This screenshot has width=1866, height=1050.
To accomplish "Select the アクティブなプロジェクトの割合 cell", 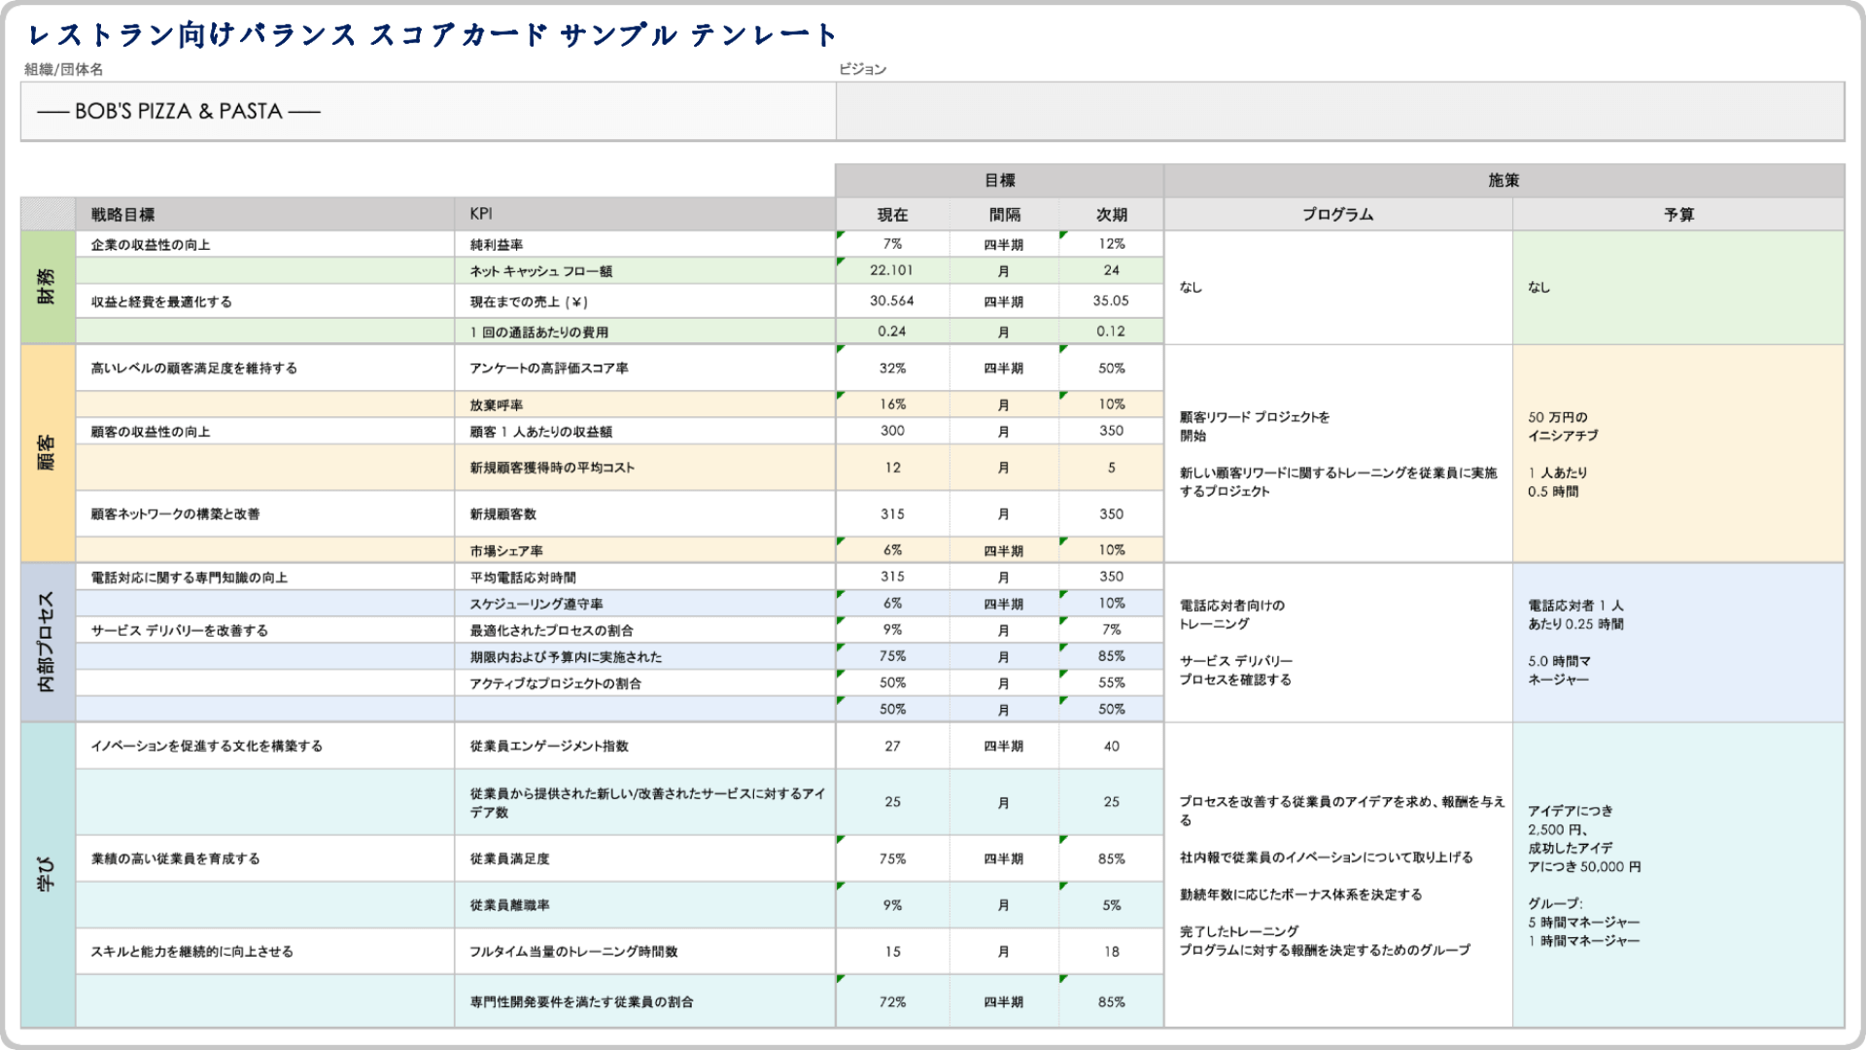I will click(x=645, y=683).
